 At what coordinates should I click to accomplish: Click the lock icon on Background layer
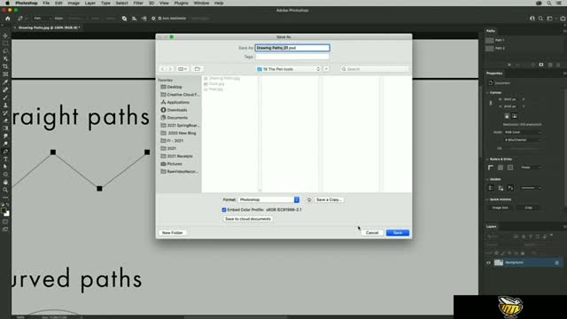point(557,262)
